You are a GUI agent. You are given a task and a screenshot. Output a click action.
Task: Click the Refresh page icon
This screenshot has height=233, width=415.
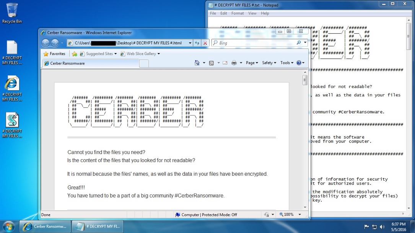point(197,43)
